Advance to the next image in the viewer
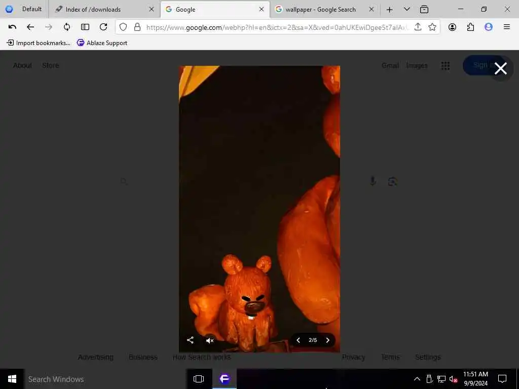 (328, 340)
